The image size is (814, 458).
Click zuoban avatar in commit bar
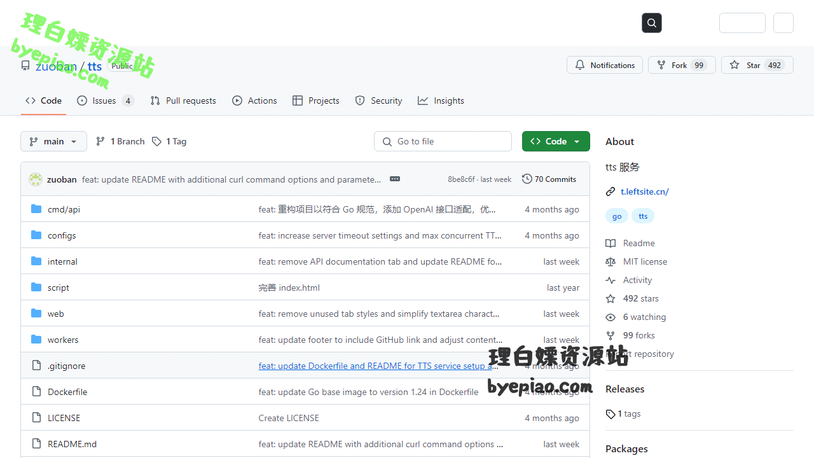click(x=36, y=179)
